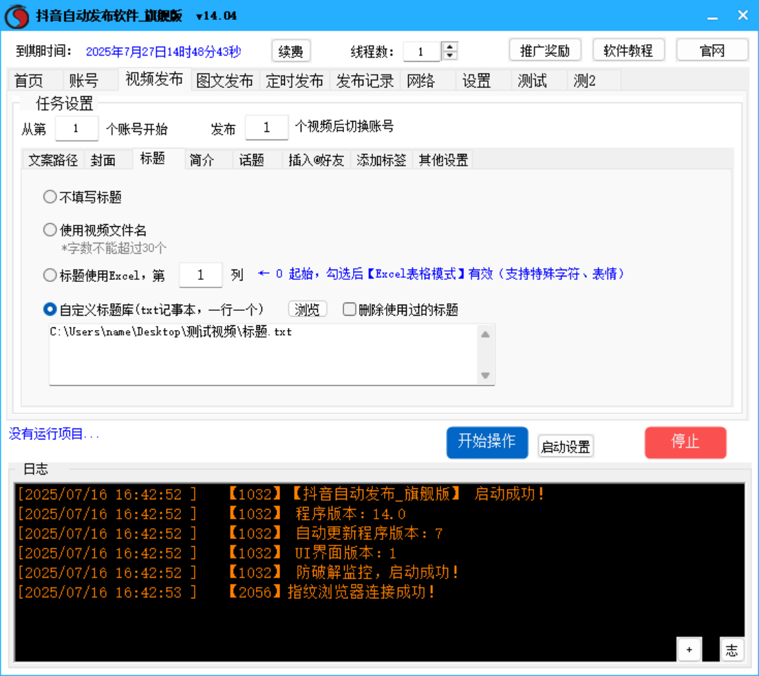The image size is (759, 676).
Task: Click the starting account number field
Action: pyautogui.click(x=76, y=128)
